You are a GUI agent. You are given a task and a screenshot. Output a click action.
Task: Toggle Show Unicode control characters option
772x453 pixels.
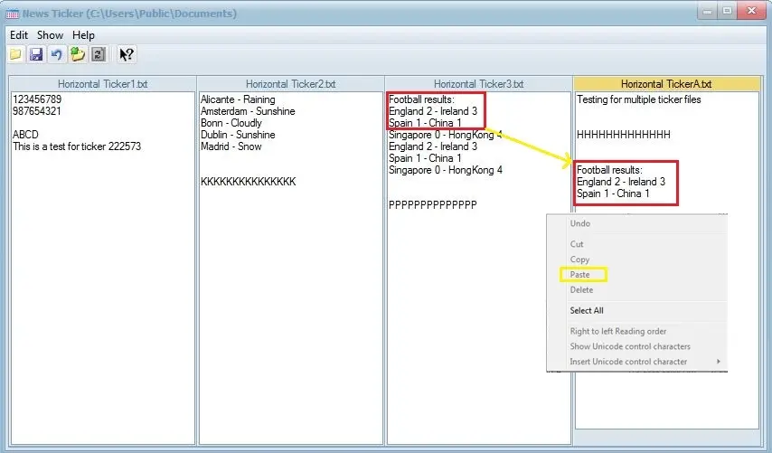click(x=629, y=346)
